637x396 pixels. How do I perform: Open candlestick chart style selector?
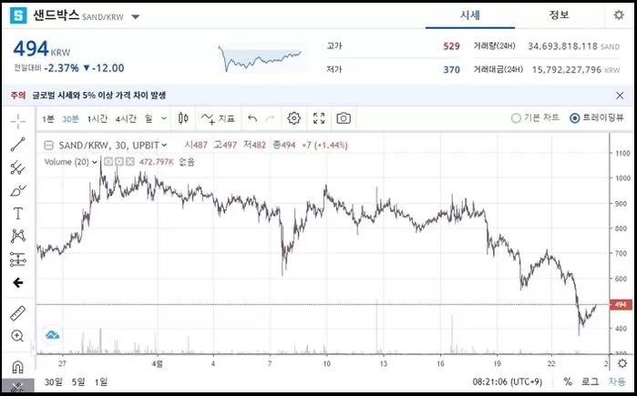pos(183,118)
